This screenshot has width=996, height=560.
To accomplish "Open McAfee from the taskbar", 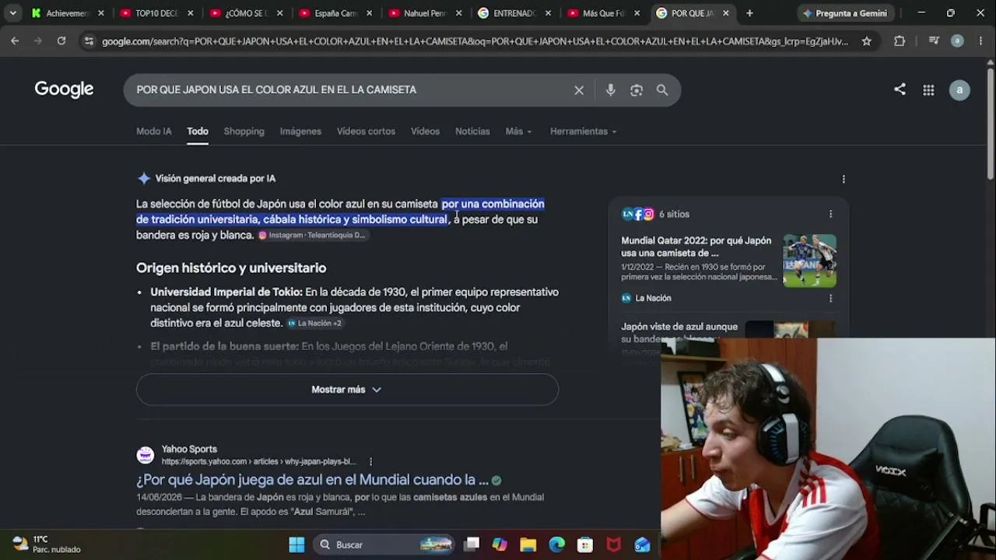I will (x=614, y=544).
